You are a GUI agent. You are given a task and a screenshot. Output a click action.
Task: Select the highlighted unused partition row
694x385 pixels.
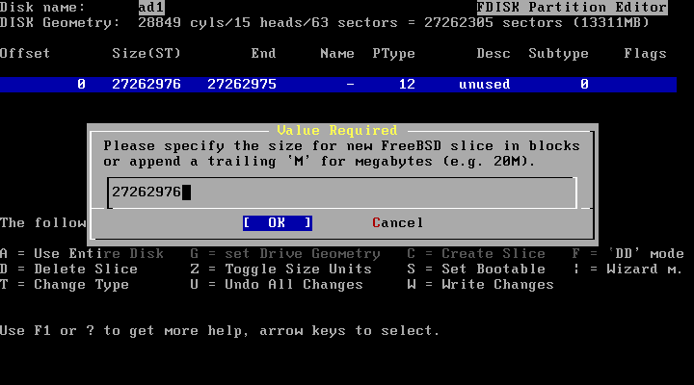(x=338, y=85)
